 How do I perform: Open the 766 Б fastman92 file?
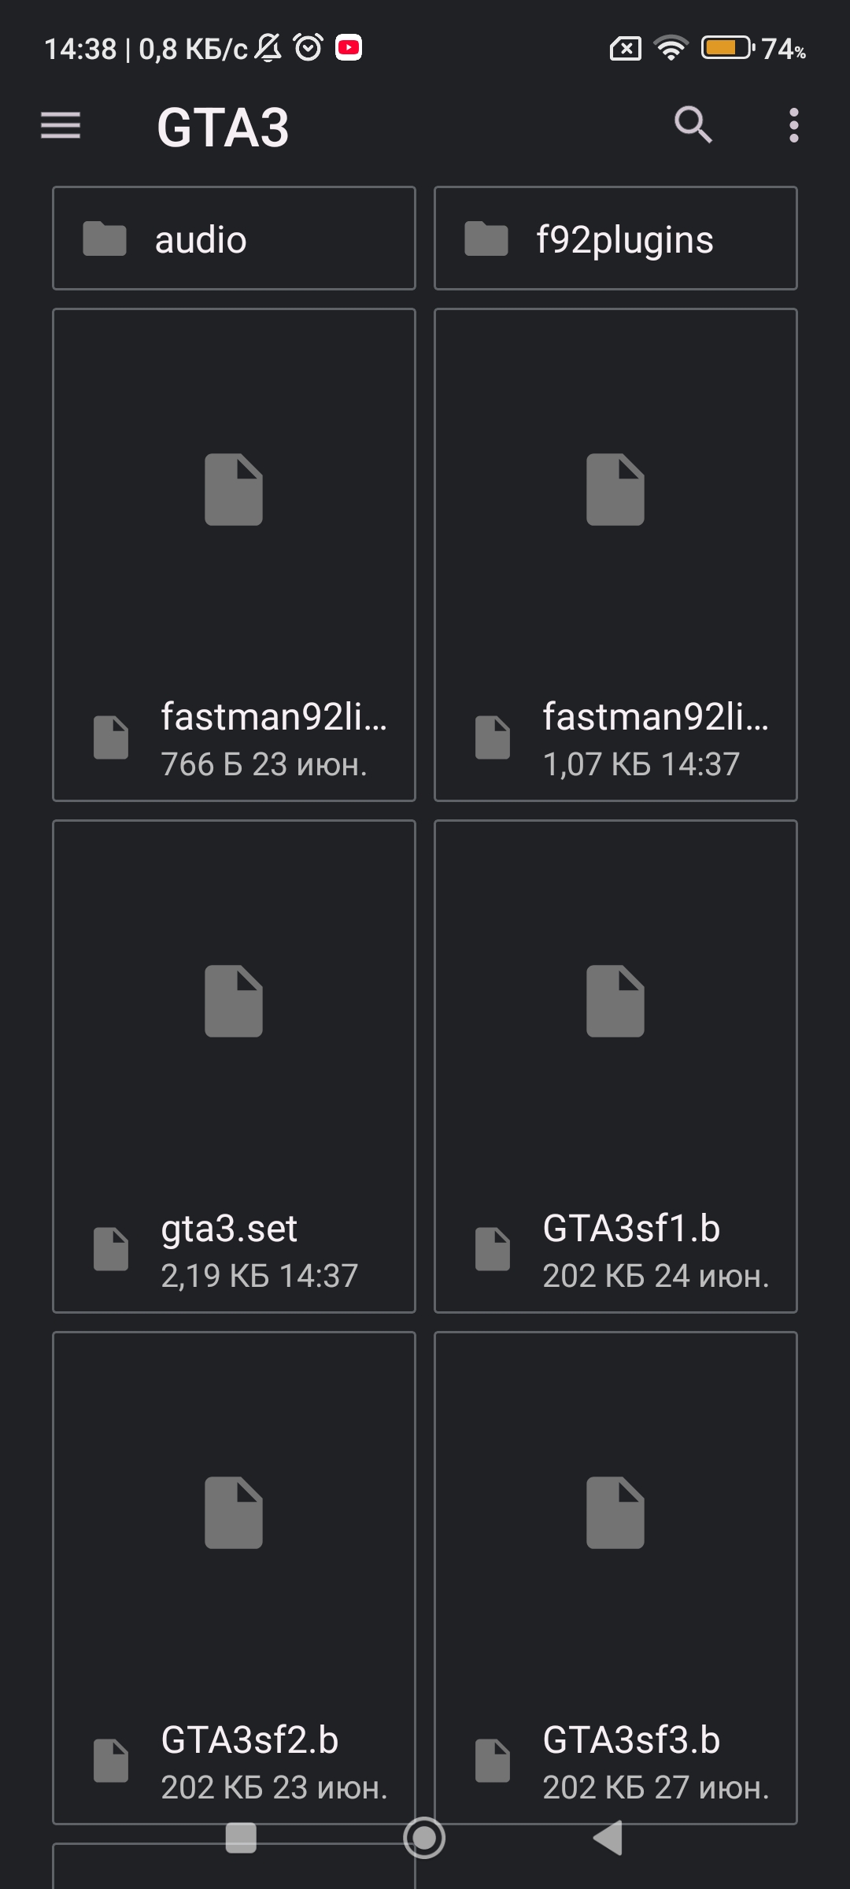234,555
